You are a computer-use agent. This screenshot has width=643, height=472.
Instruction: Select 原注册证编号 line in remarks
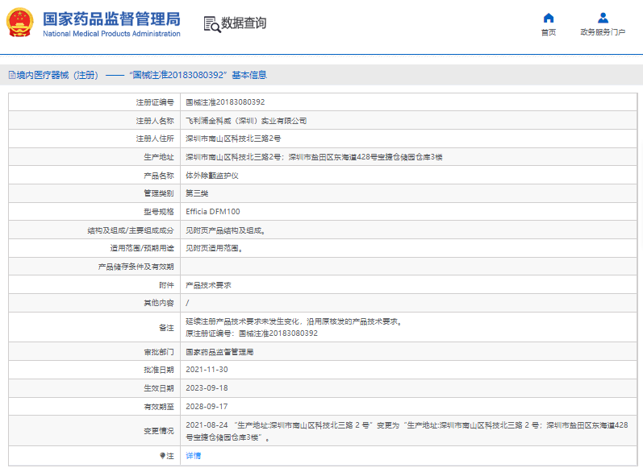coord(252,333)
